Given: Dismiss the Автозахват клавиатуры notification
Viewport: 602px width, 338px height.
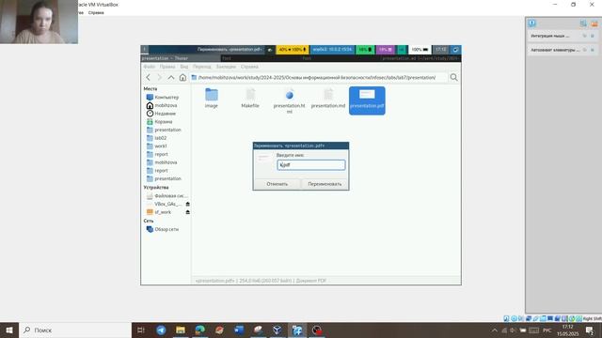Looking at the screenshot, I should [593, 50].
